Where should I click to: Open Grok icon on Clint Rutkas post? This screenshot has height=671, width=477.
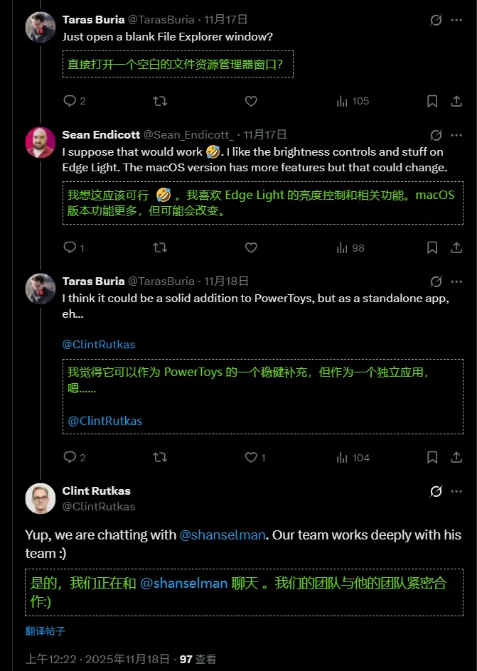436,491
